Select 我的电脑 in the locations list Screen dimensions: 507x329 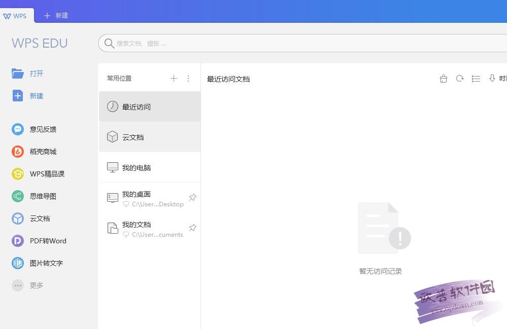coord(150,167)
